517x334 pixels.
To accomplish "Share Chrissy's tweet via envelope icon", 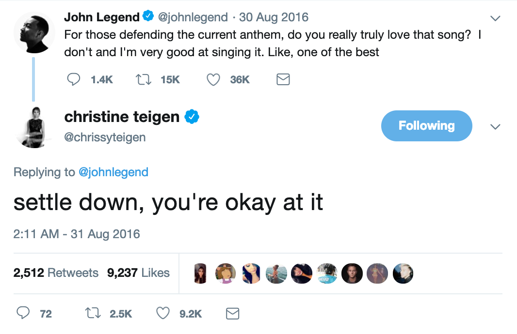I will click(x=233, y=314).
